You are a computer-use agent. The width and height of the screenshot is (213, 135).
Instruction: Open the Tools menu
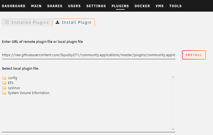(175, 6)
